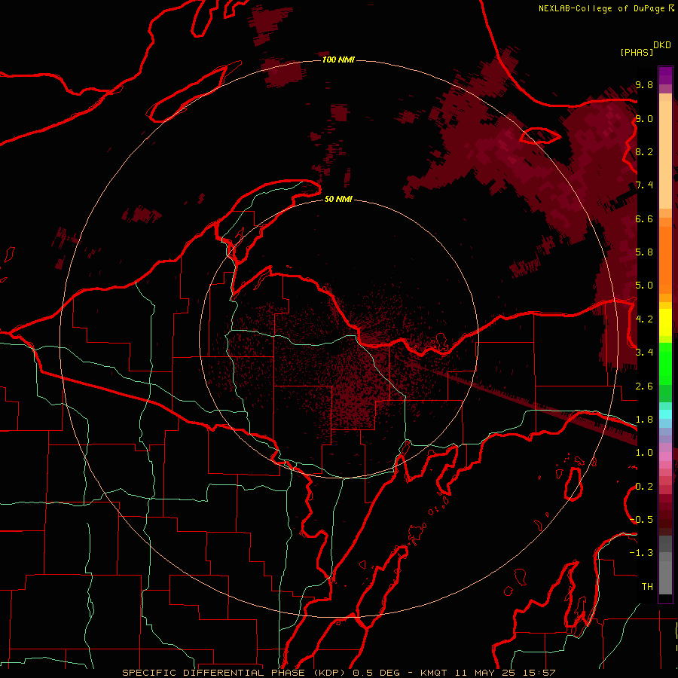Click the pink segment near 1.0
The width and height of the screenshot is (678, 678).
(x=665, y=457)
